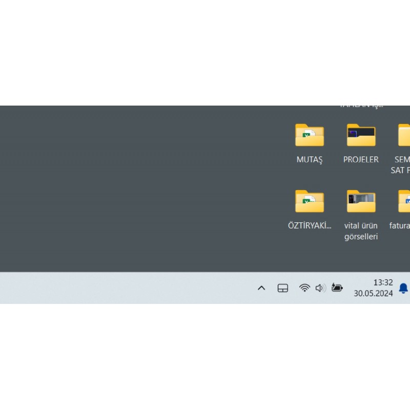
Task: Click the SEM SAT F text label
Action: click(x=401, y=165)
